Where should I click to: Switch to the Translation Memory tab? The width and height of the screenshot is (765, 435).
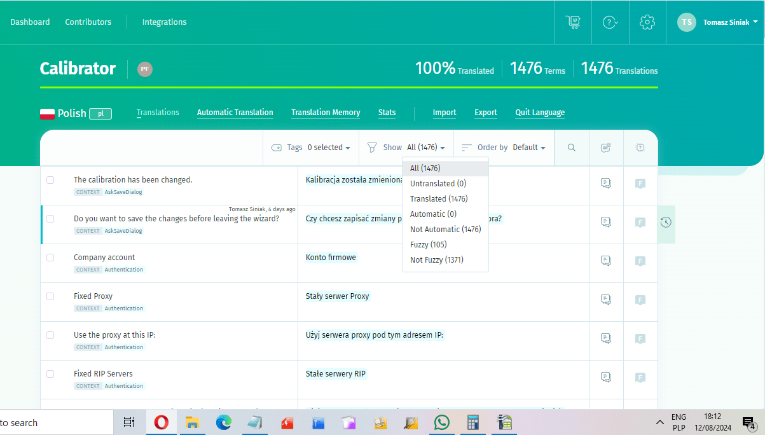(x=326, y=113)
